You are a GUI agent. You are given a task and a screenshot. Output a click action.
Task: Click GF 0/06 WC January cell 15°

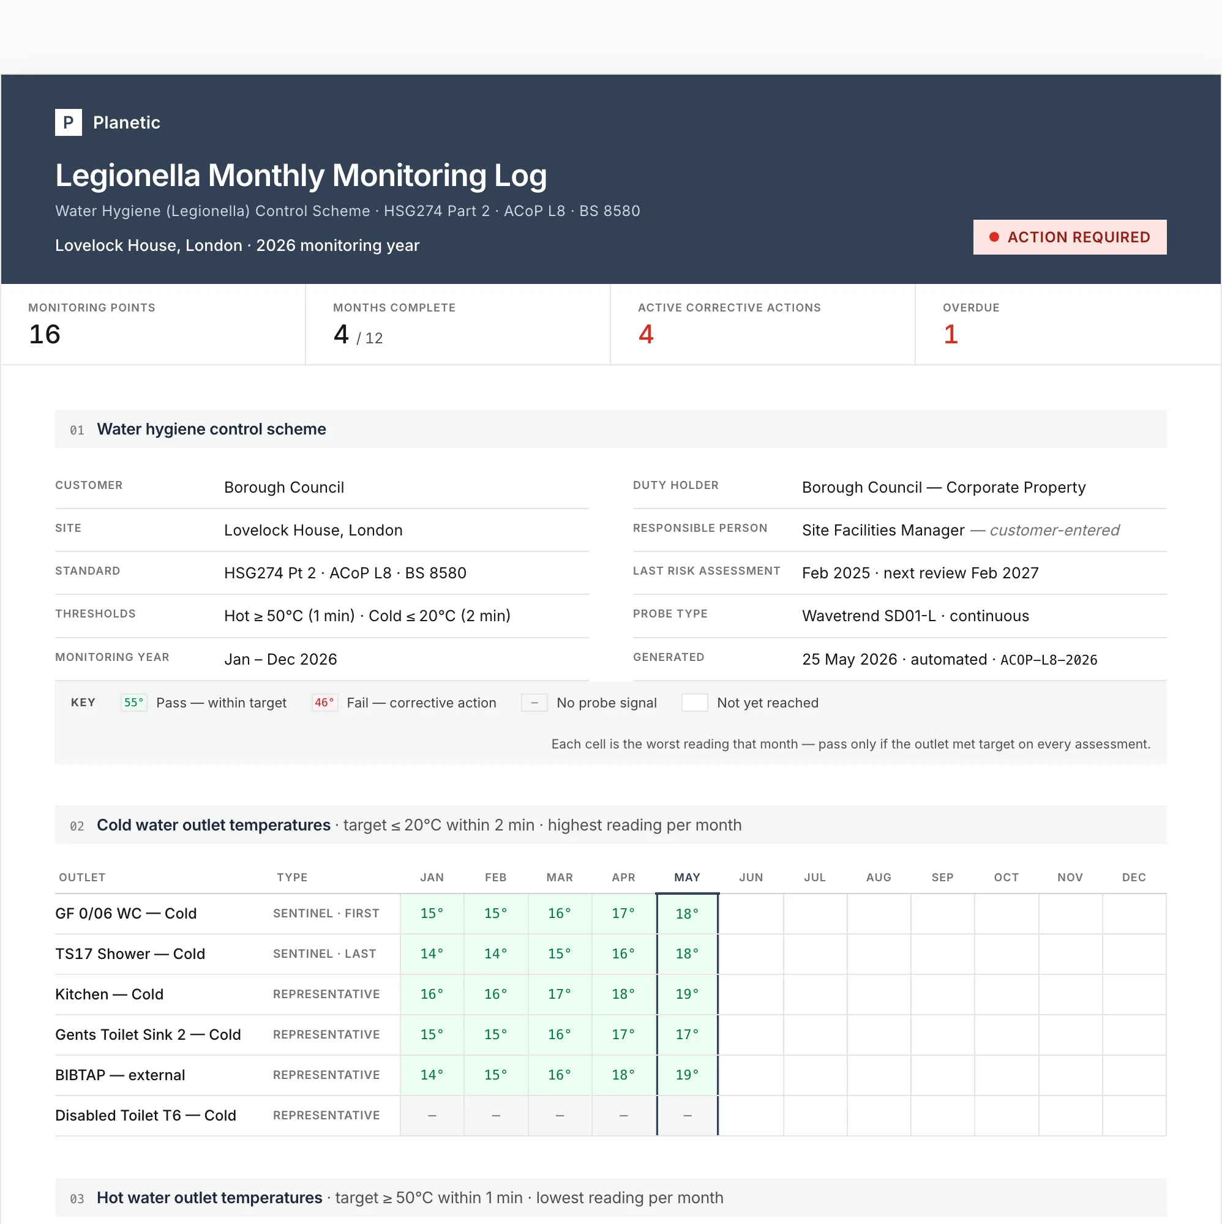click(x=432, y=914)
